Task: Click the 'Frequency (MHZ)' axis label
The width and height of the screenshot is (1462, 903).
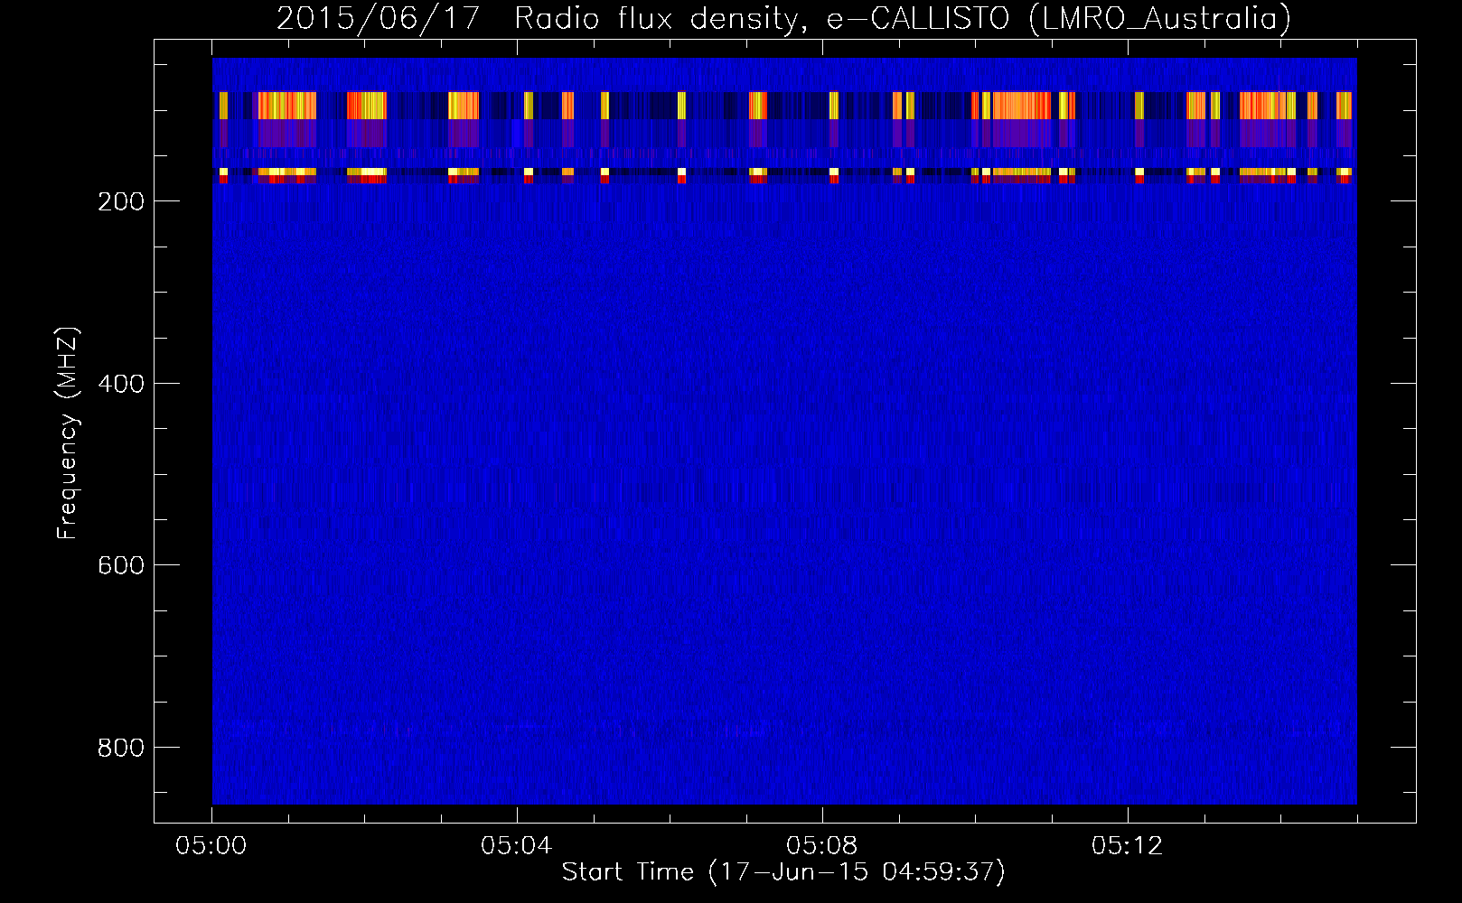Action: tap(68, 433)
